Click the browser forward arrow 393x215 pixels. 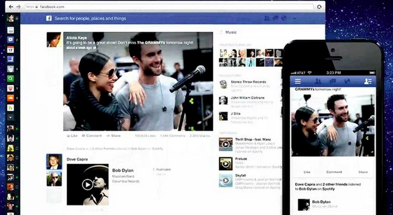pyautogui.click(x=18, y=7)
